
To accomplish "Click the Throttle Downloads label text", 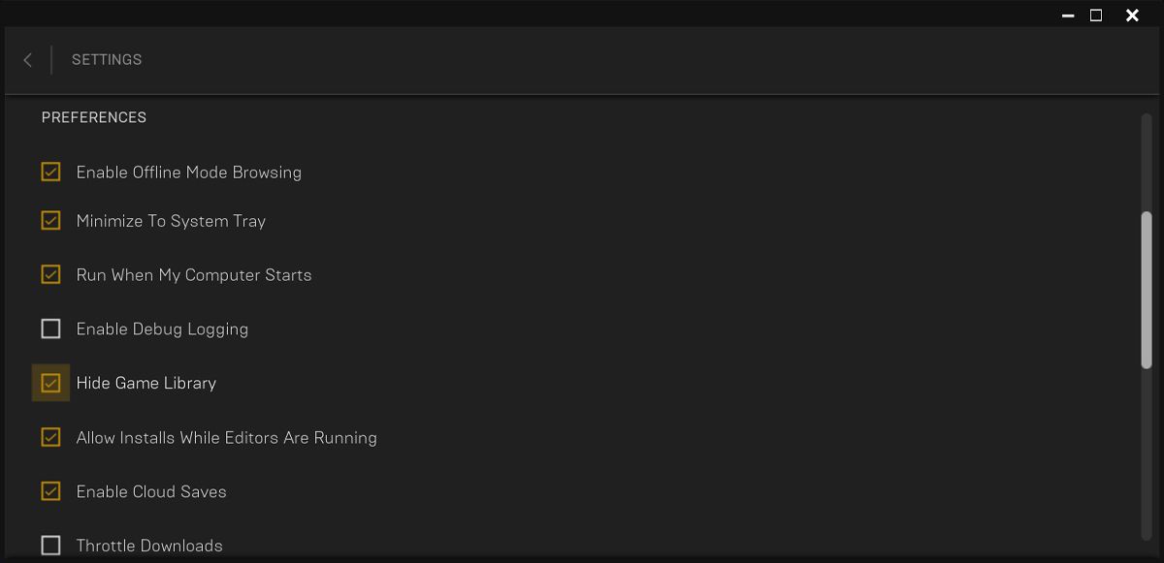I will coord(149,546).
